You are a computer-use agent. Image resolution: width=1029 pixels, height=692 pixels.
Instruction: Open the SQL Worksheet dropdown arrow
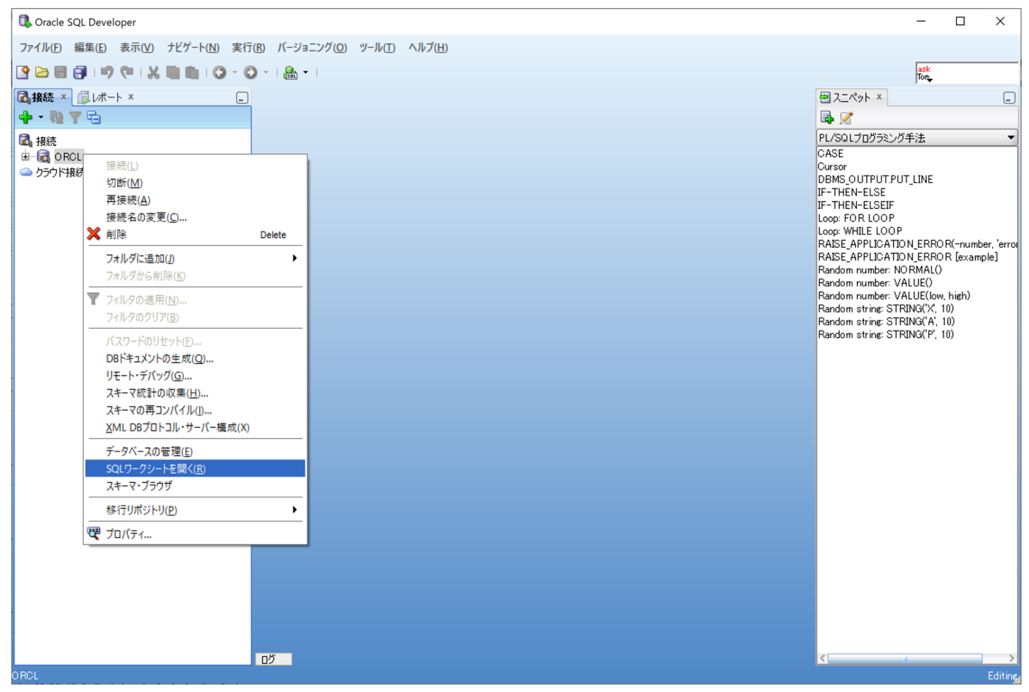tap(305, 72)
